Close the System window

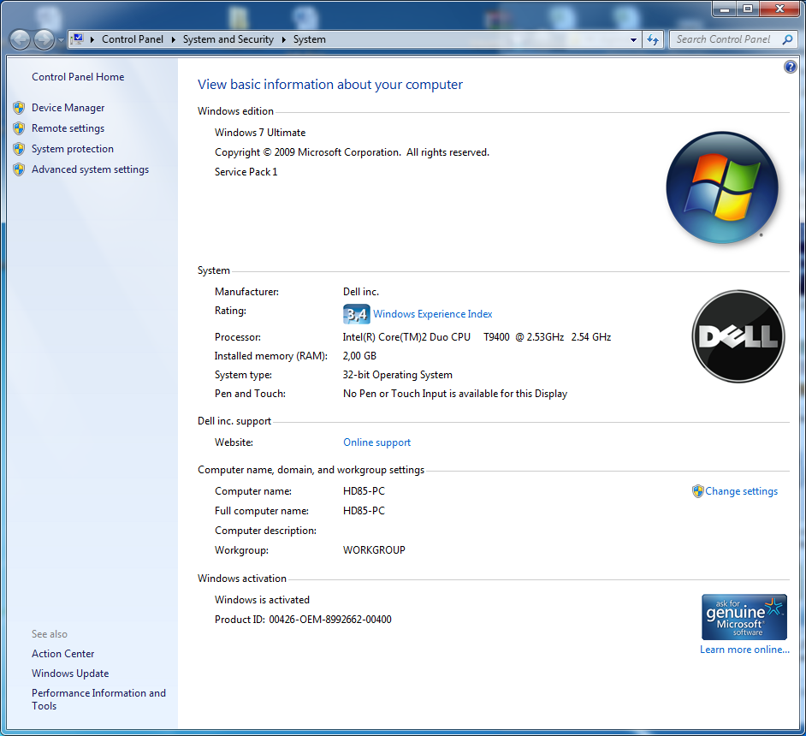(x=779, y=9)
